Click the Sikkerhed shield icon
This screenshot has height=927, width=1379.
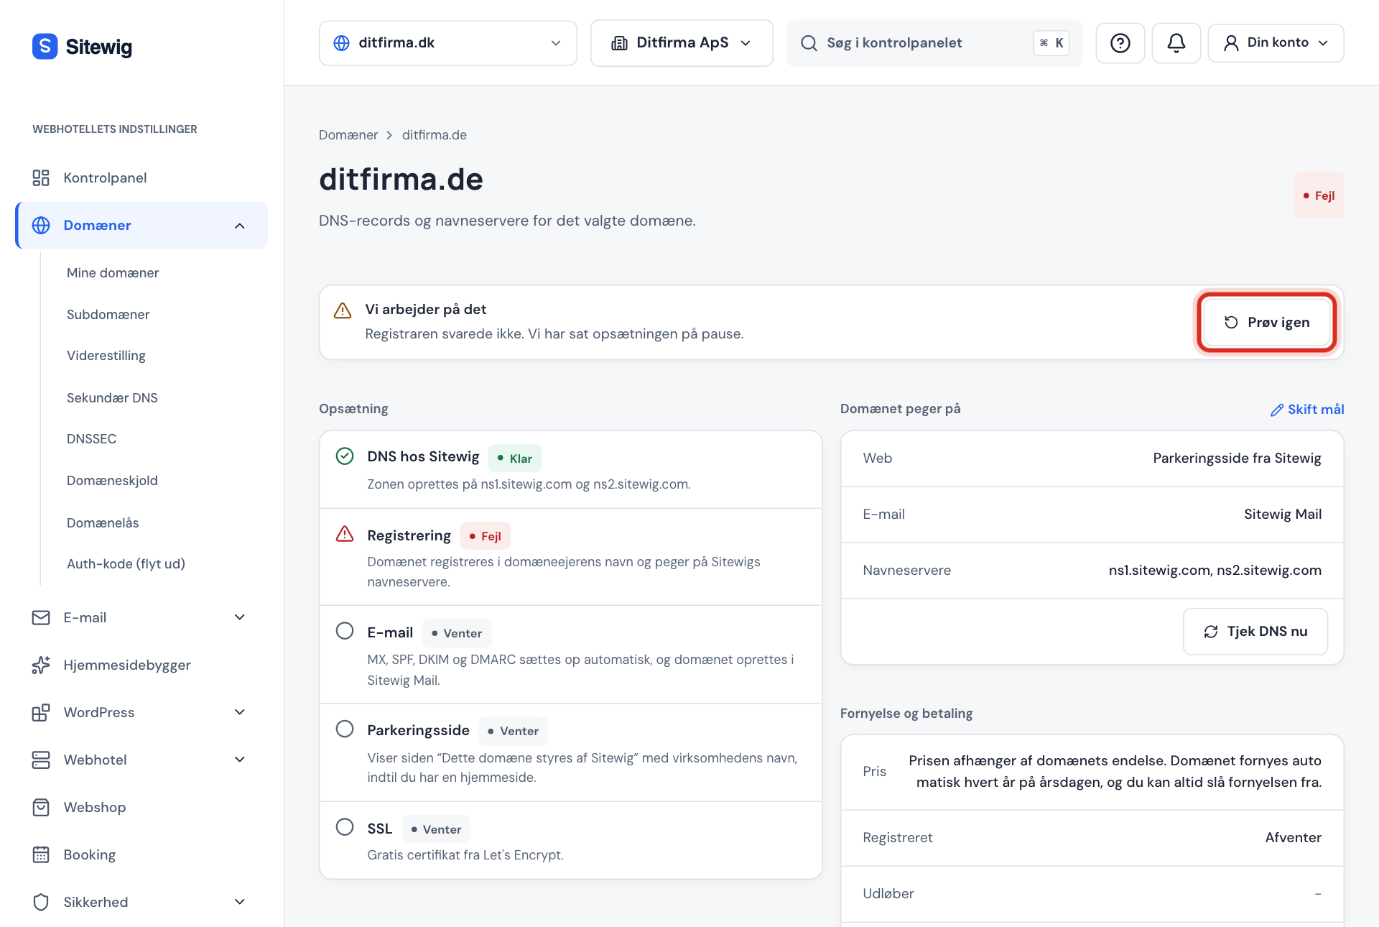41,902
